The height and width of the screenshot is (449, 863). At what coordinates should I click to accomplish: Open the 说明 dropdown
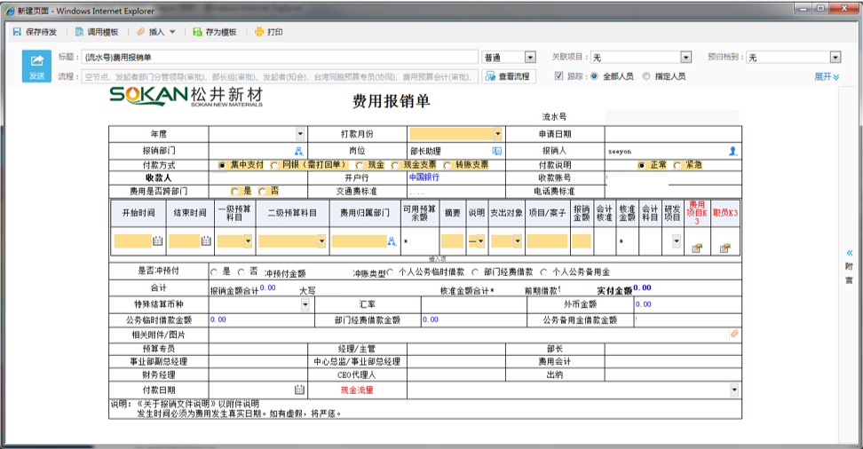(480, 241)
